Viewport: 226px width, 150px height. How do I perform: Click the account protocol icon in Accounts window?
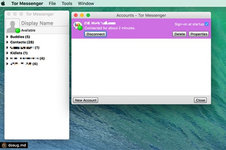point(78,26)
